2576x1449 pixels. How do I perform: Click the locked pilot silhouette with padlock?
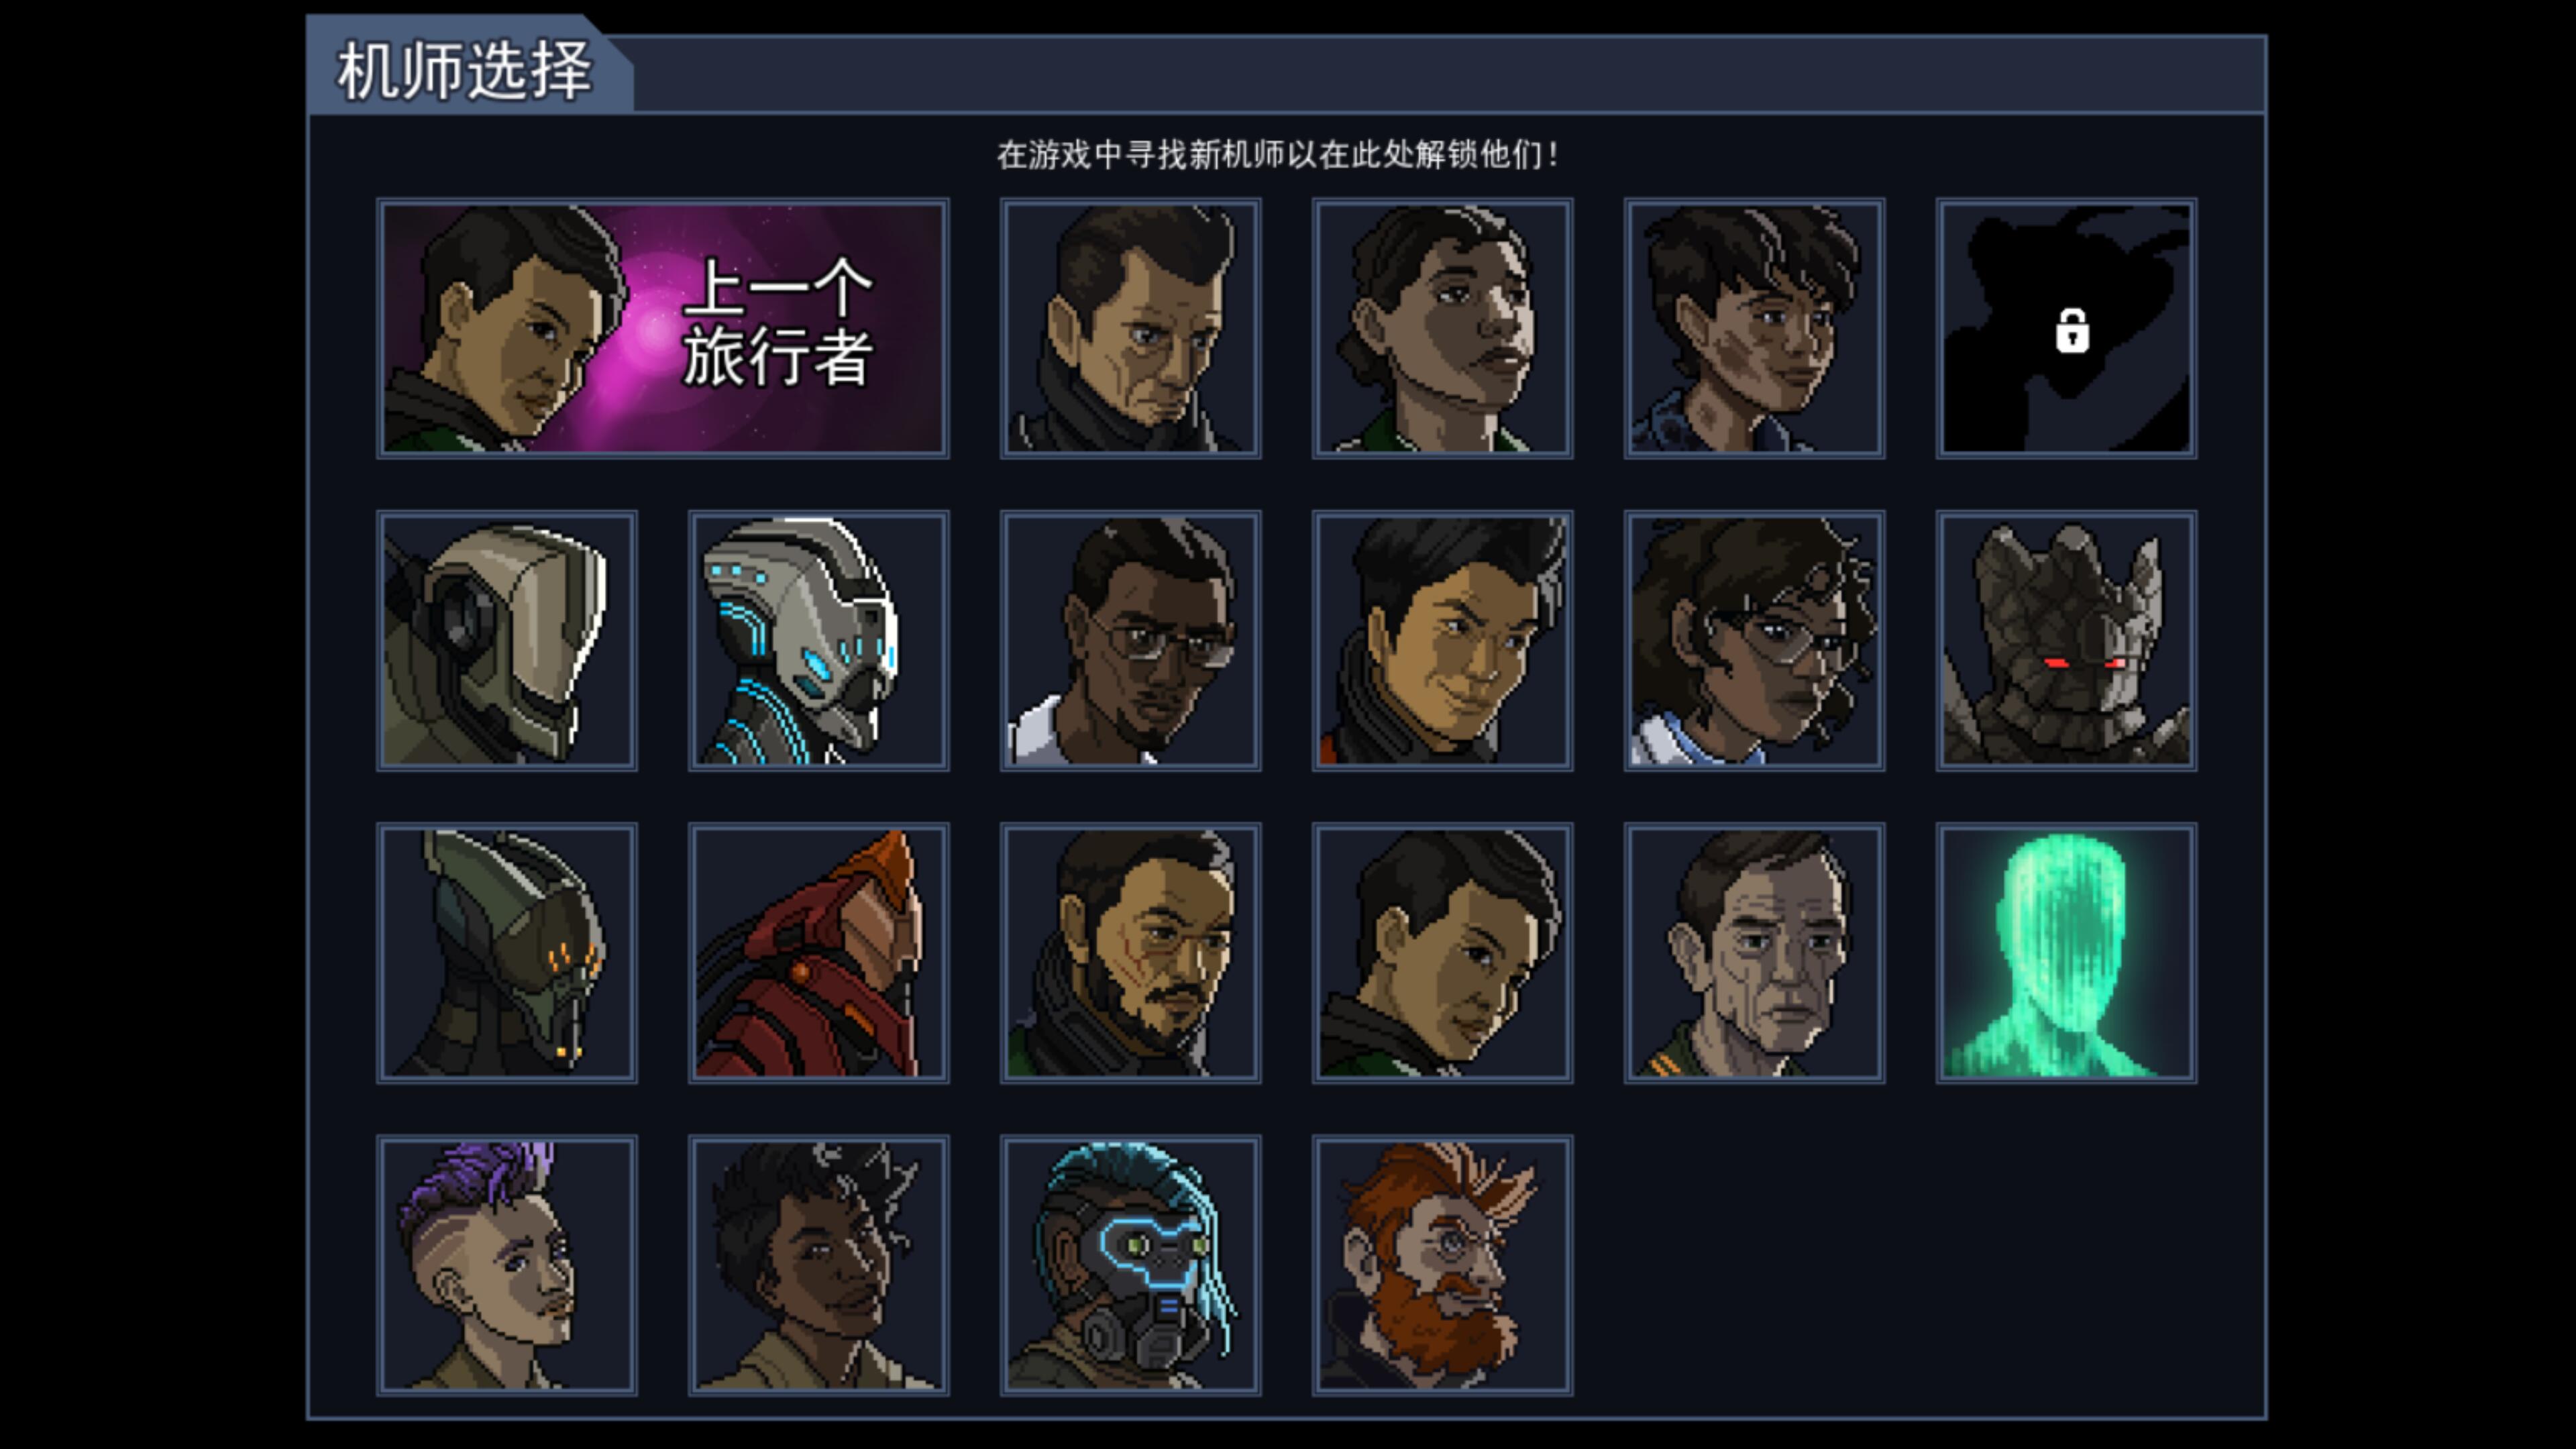pos(2066,329)
